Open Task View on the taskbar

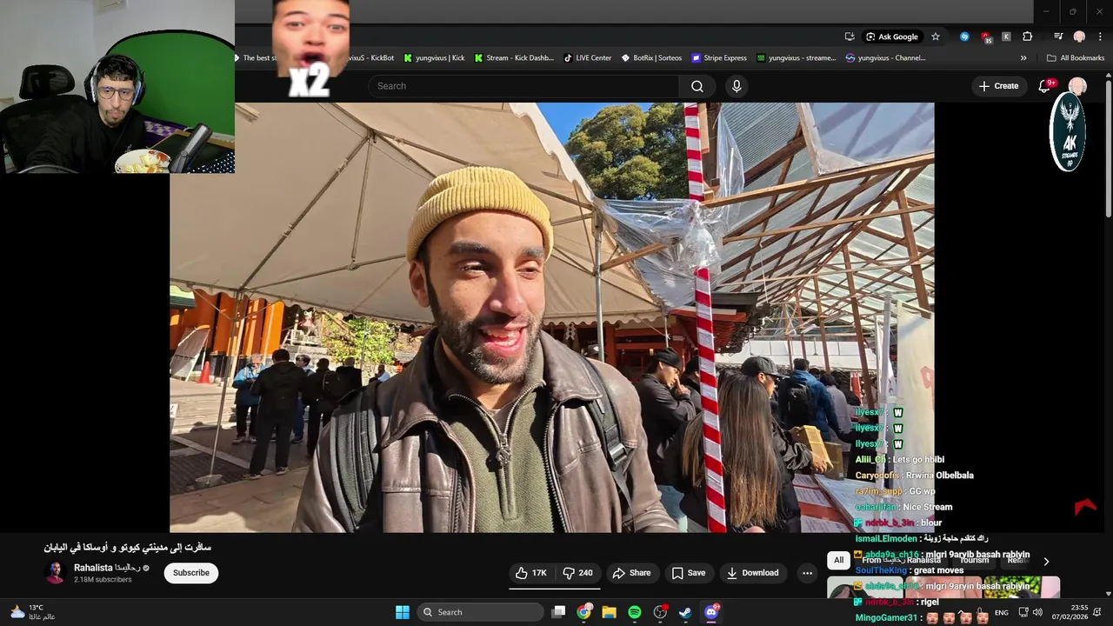pyautogui.click(x=559, y=612)
